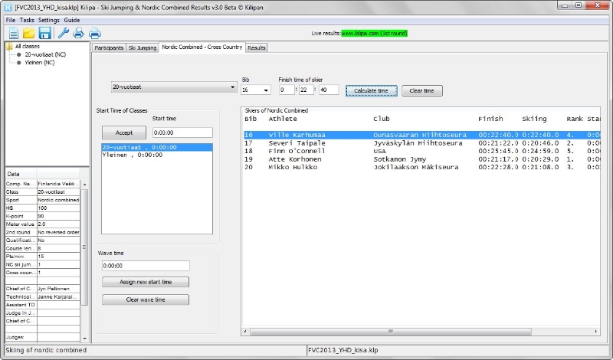Select 20-vuotiaat (NC) in the class tree
Screen dimensions: 613x360
(45, 54)
